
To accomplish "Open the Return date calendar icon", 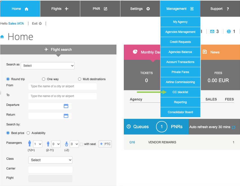I will [x=66, y=116].
